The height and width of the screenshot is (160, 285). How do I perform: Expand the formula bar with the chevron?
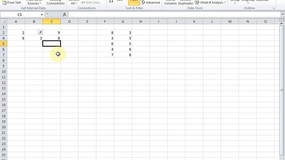[283, 14]
